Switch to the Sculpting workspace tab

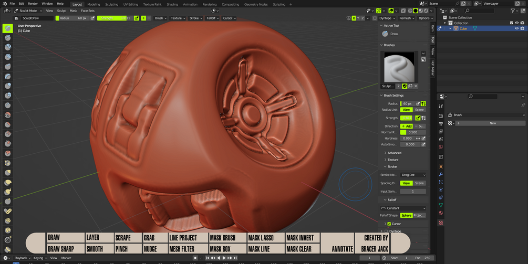(111, 4)
